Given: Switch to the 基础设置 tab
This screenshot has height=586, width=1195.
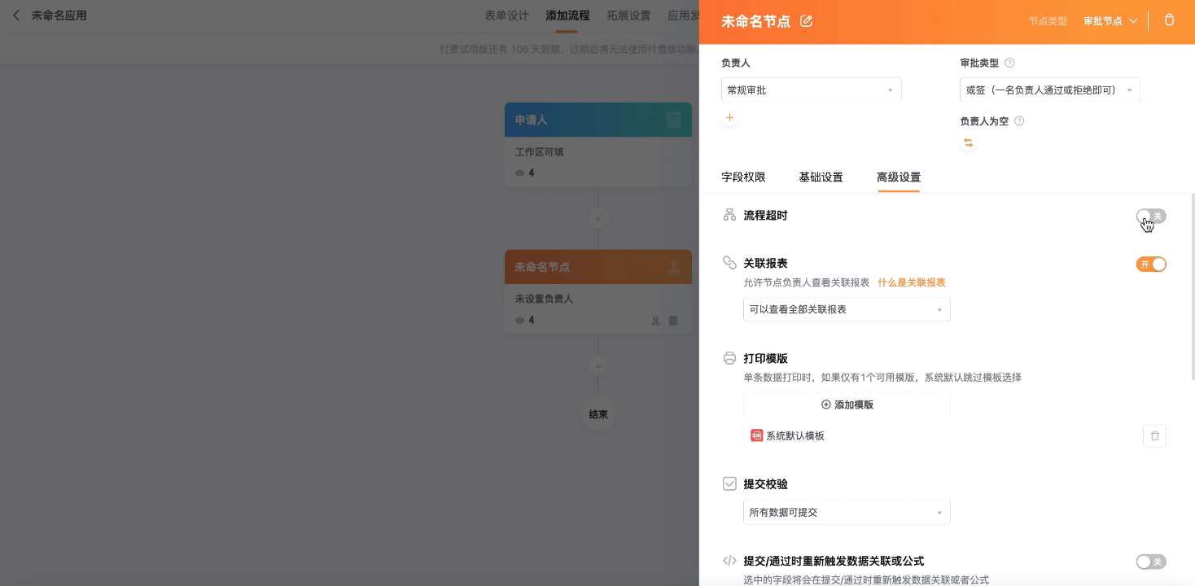Looking at the screenshot, I should tap(821, 177).
